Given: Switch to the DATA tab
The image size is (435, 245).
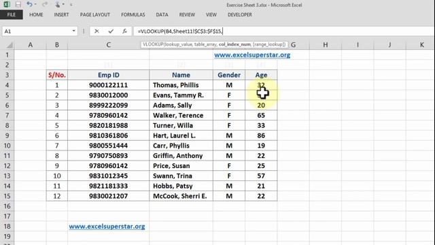Looking at the screenshot, I should pos(162,15).
